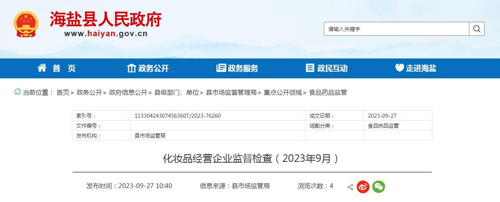Click the 发布时间：2023-09-27 10:40 text
This screenshot has height=202, width=500.
click(x=129, y=186)
